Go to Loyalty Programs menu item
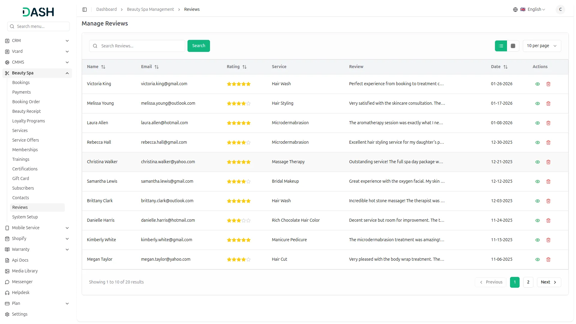 (28, 121)
